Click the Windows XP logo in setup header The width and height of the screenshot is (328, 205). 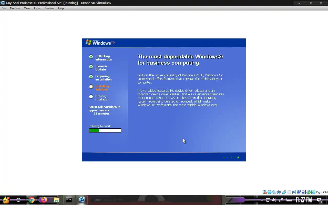pyautogui.click(x=100, y=43)
